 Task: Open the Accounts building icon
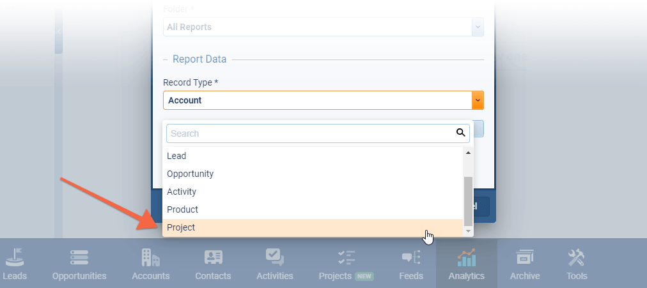tap(150, 258)
